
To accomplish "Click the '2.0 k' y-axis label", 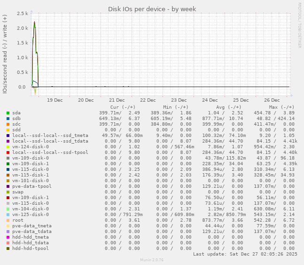I will [23, 28].
